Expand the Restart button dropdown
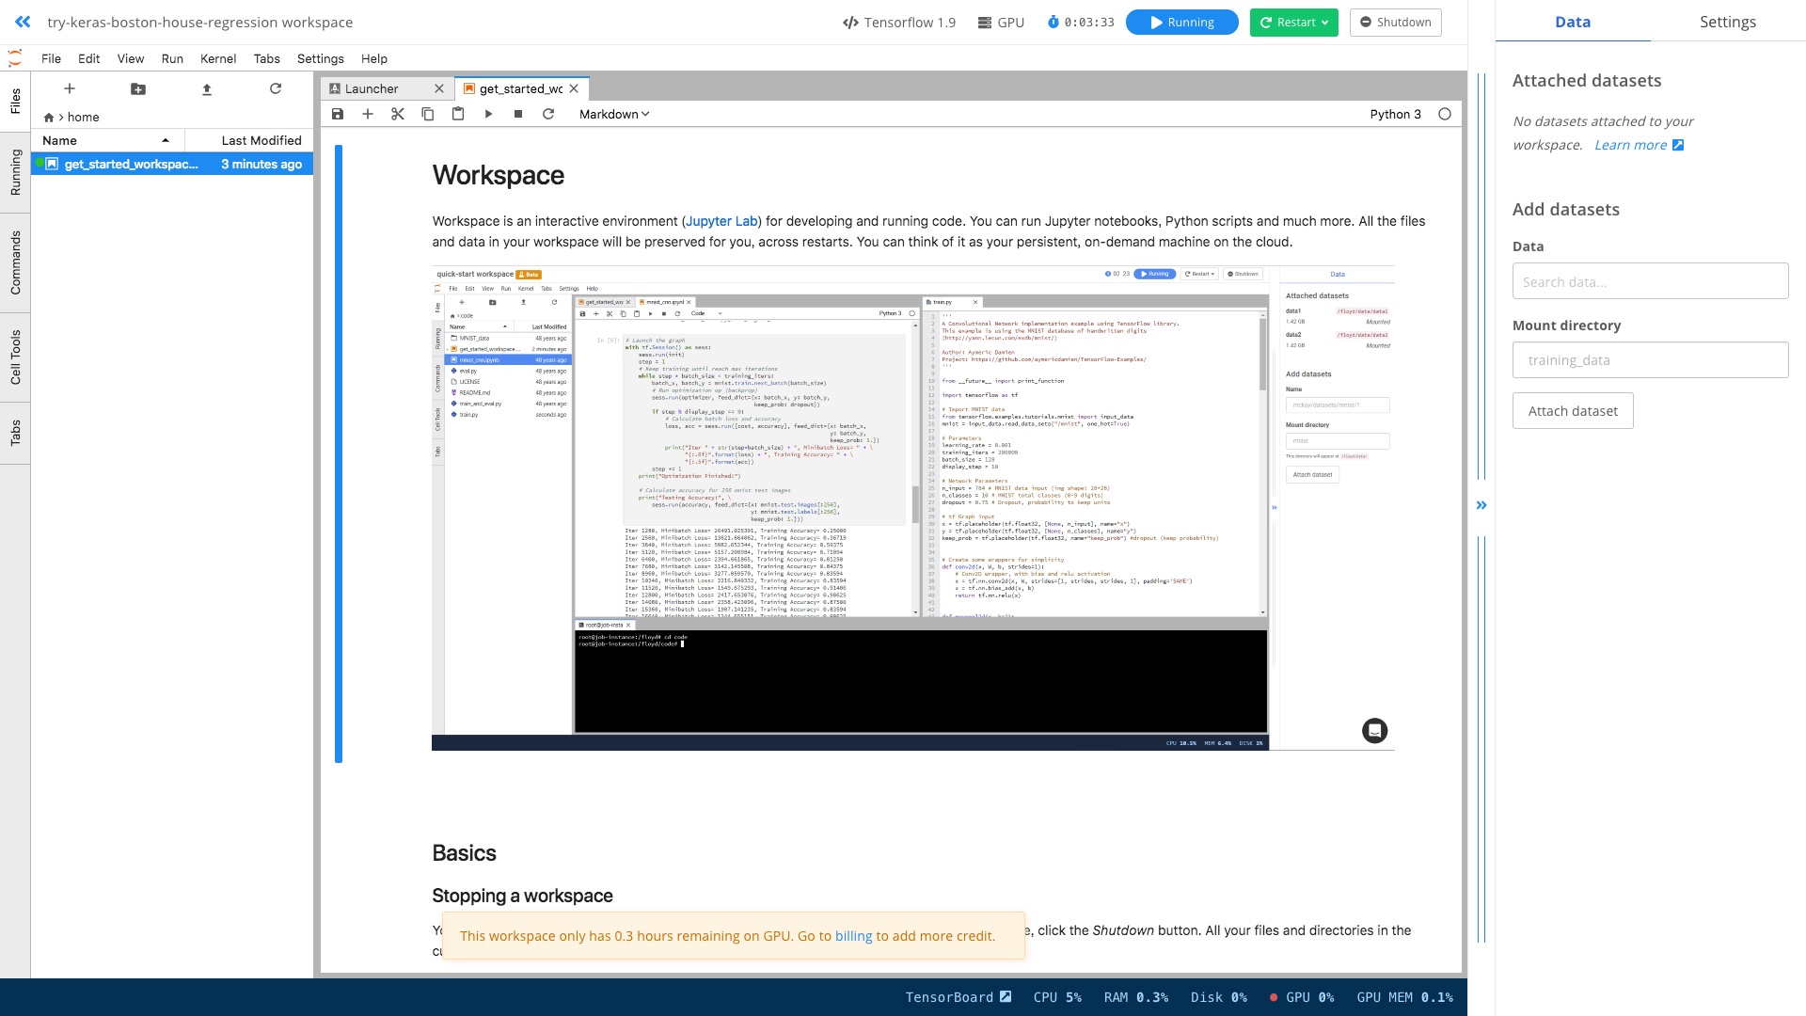The height and width of the screenshot is (1016, 1806). (1324, 23)
